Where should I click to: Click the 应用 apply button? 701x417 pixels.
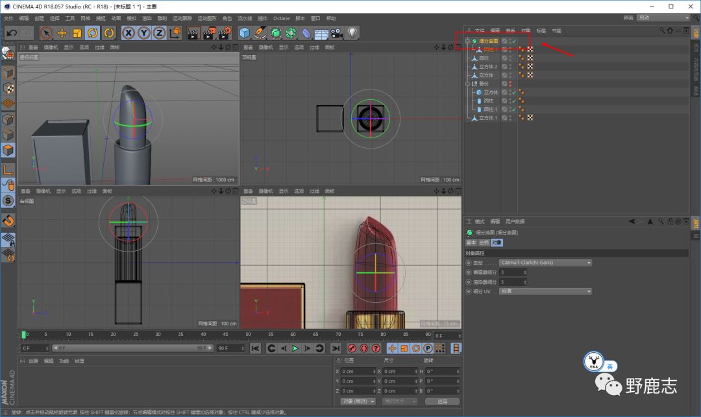click(x=442, y=401)
